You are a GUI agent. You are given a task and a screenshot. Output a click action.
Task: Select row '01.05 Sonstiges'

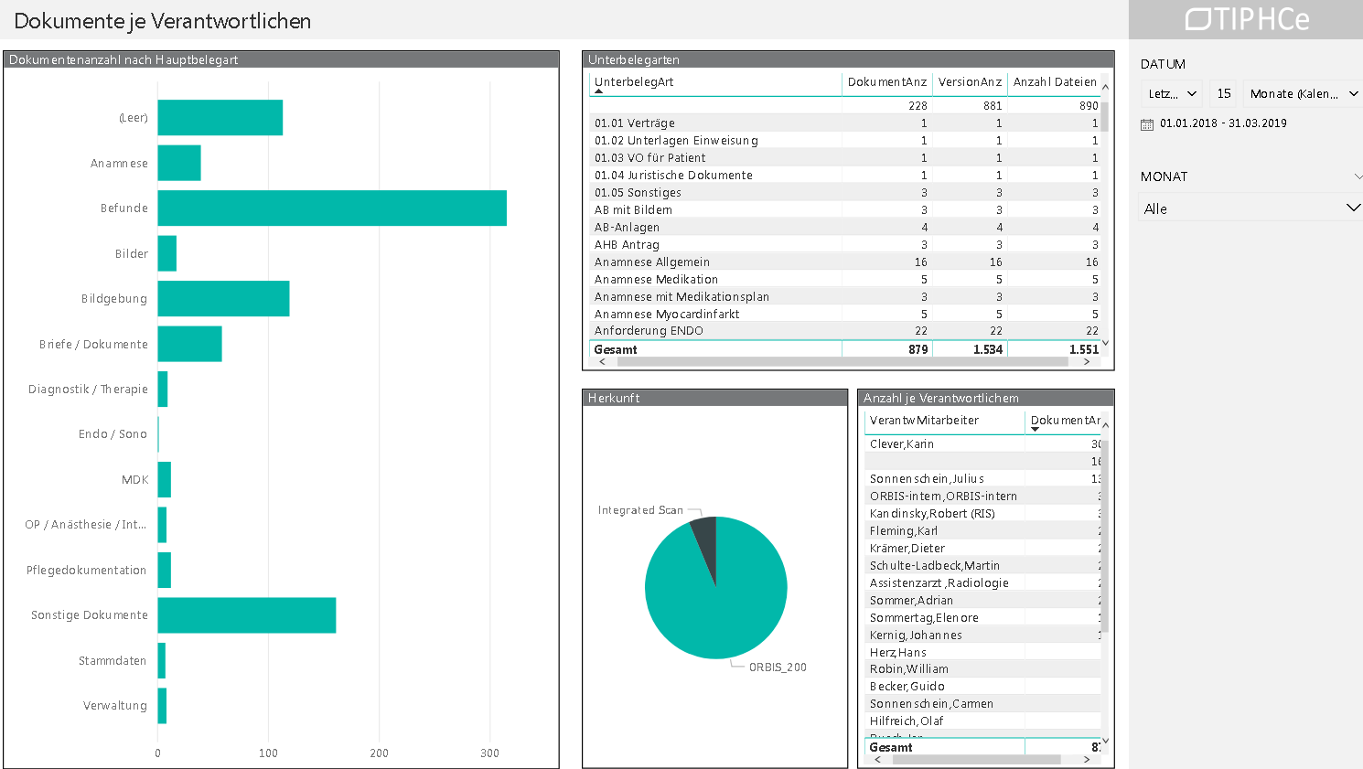[x=845, y=193]
